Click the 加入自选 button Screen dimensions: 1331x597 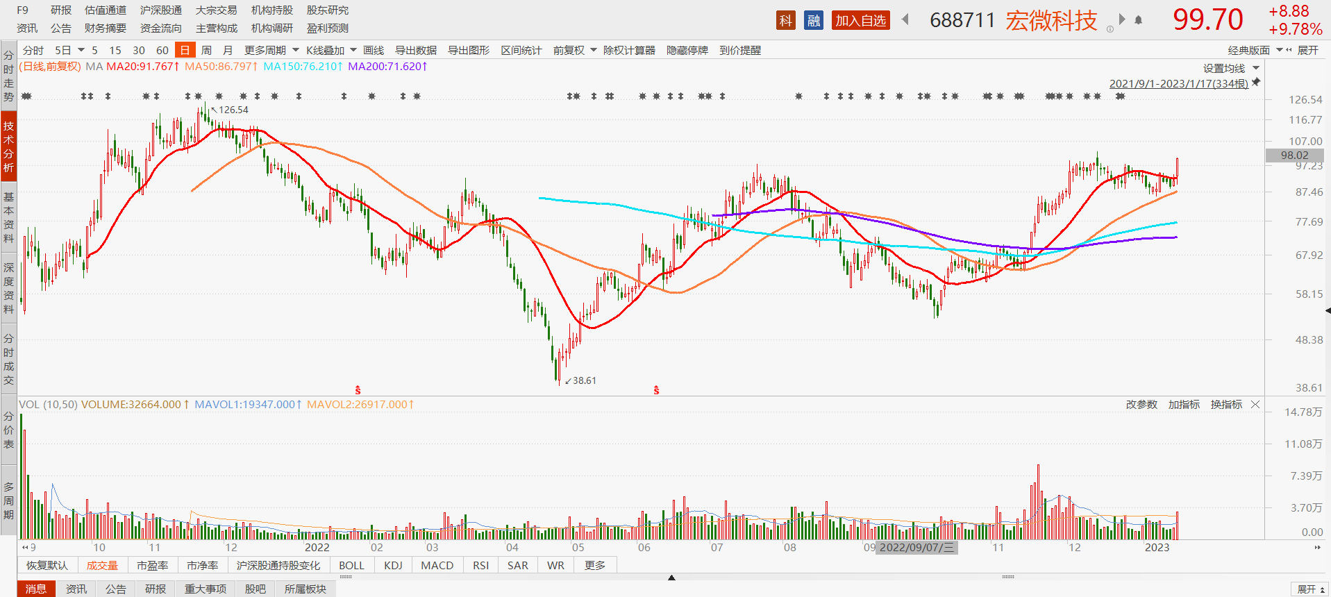860,20
